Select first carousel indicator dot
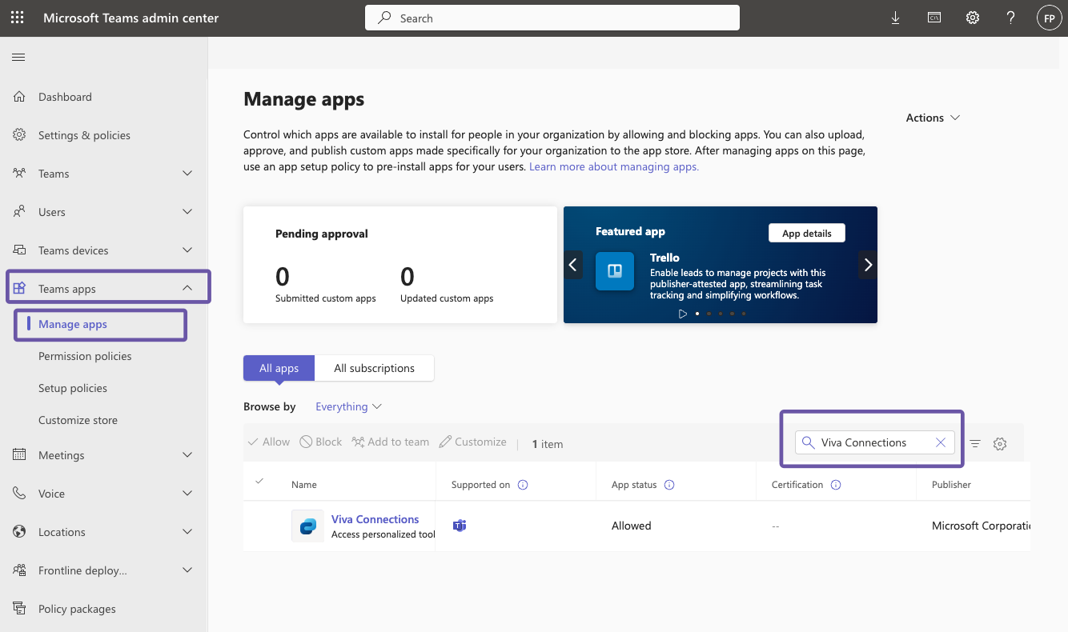1068x632 pixels. tap(697, 314)
